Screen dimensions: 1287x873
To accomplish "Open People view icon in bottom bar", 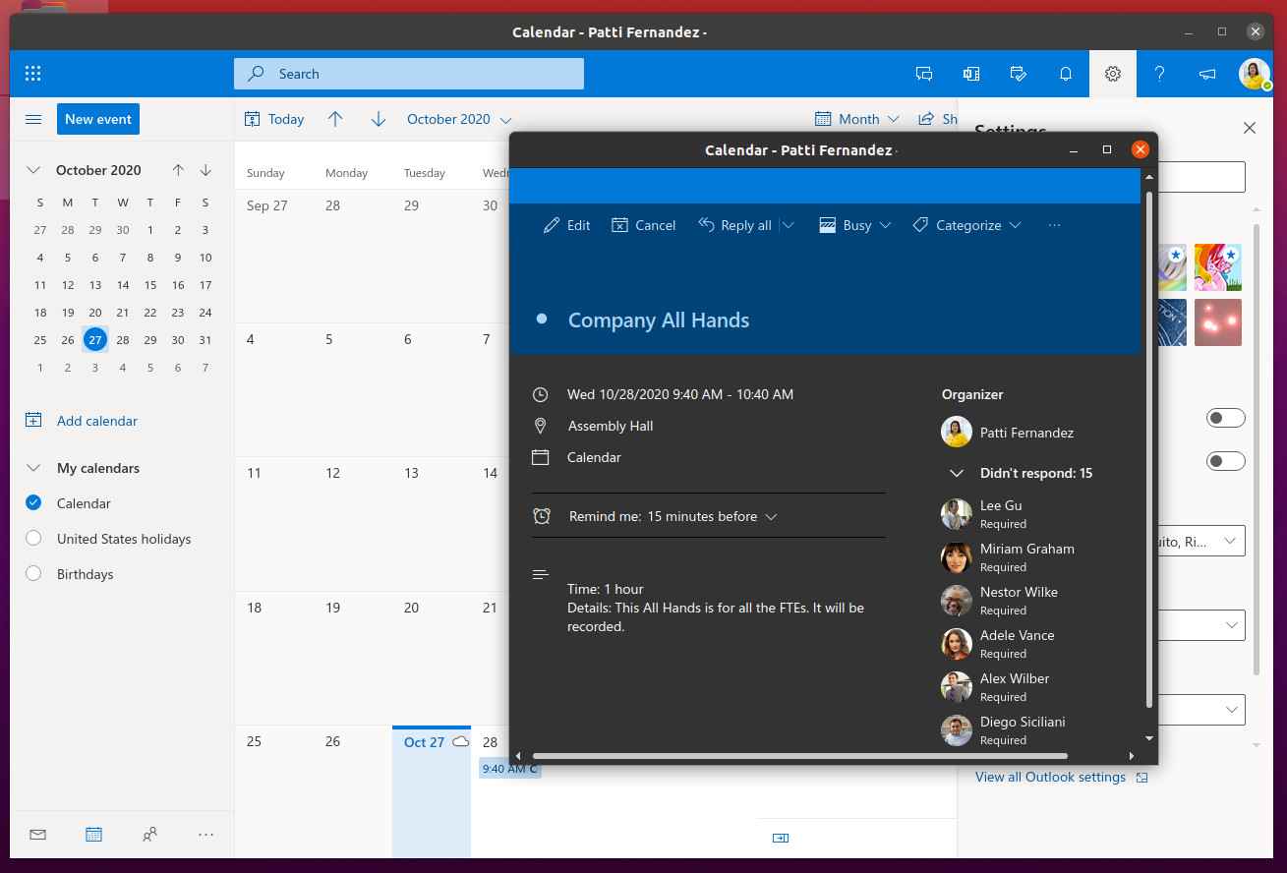I will pyautogui.click(x=149, y=835).
